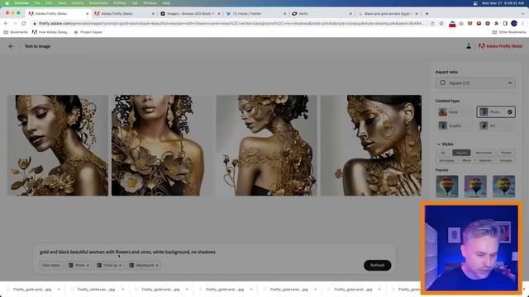This screenshot has width=529, height=297.
Task: Select the third popular style balloon thumbnail
Action: pyautogui.click(x=503, y=186)
